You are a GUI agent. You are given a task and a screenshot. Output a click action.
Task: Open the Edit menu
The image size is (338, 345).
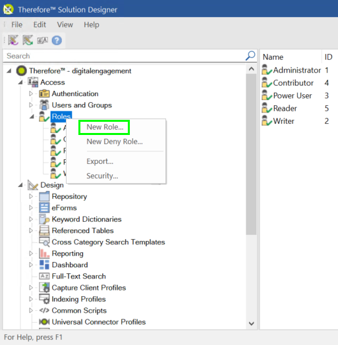tap(40, 24)
